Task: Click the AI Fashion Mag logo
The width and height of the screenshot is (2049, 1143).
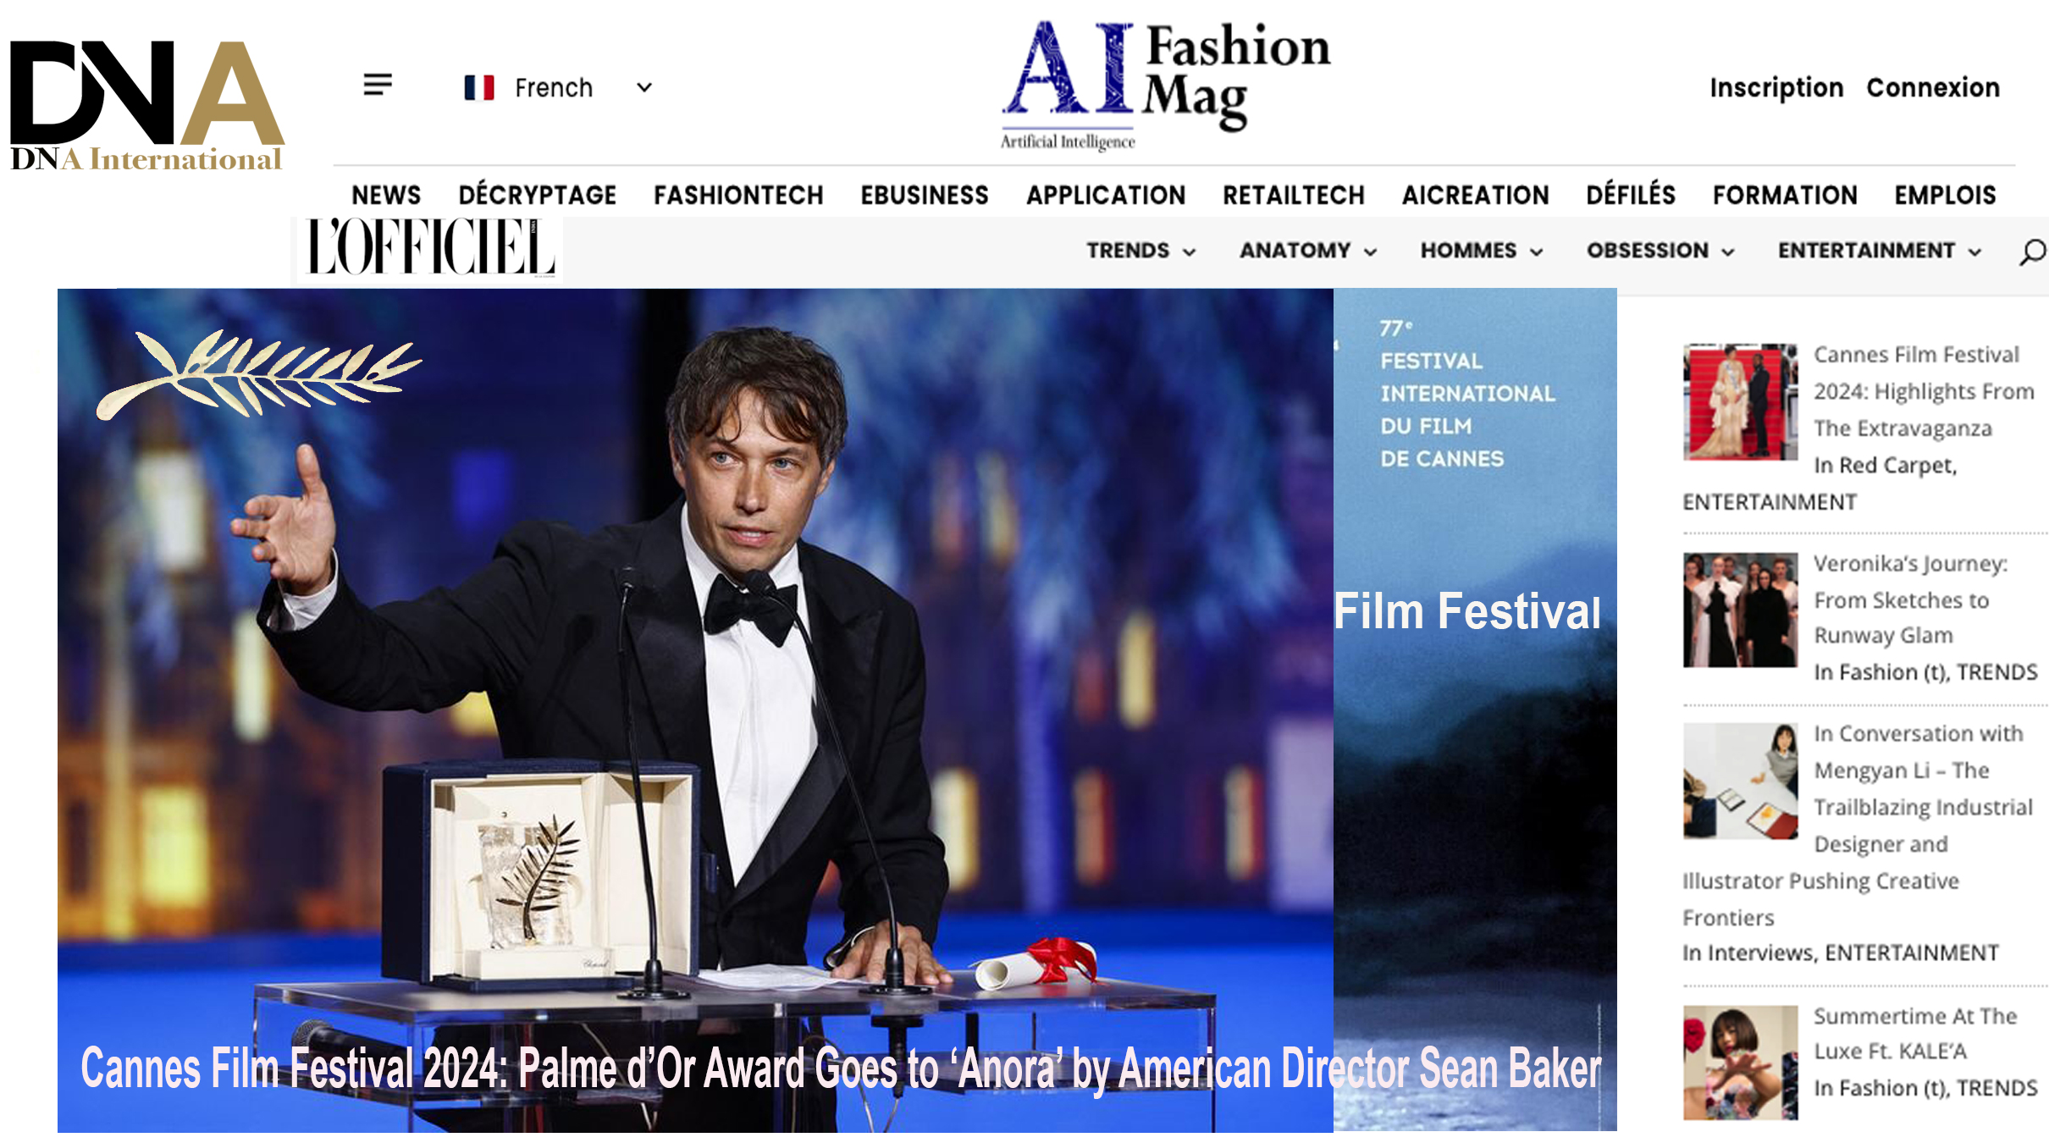Action: pos(1165,86)
